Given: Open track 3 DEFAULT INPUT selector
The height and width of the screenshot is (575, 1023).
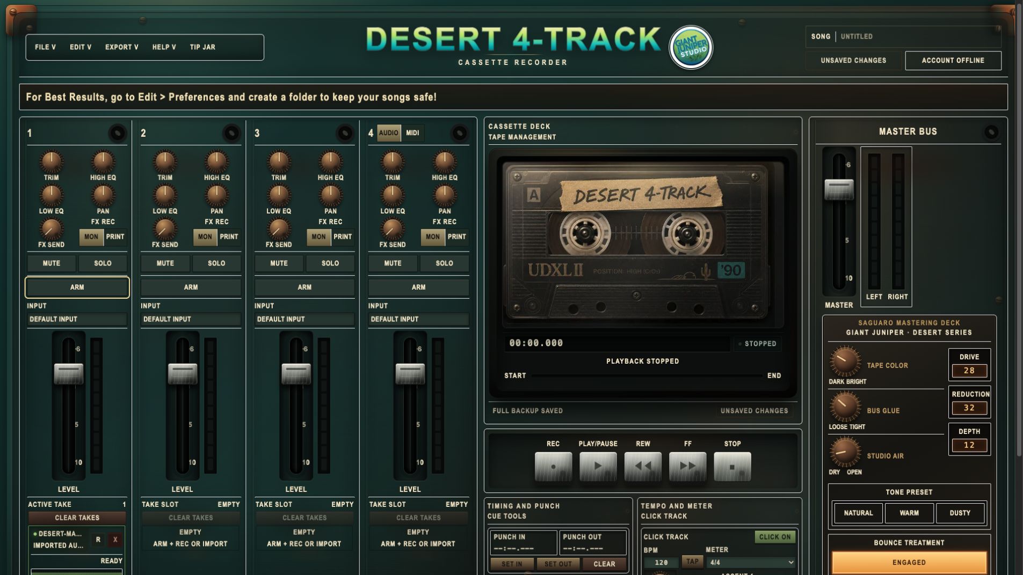Looking at the screenshot, I should 304,319.
